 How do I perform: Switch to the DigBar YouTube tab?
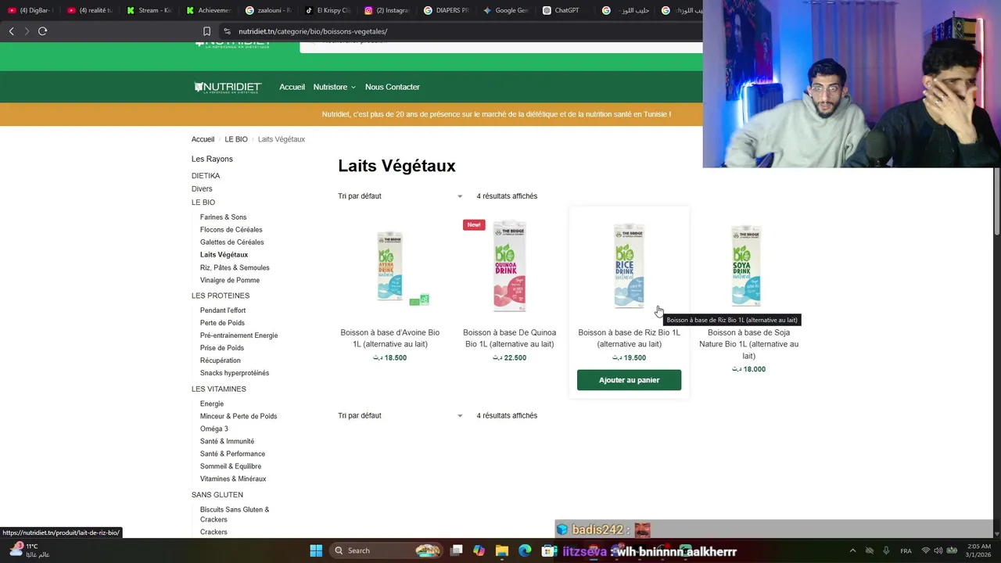tap(30, 10)
